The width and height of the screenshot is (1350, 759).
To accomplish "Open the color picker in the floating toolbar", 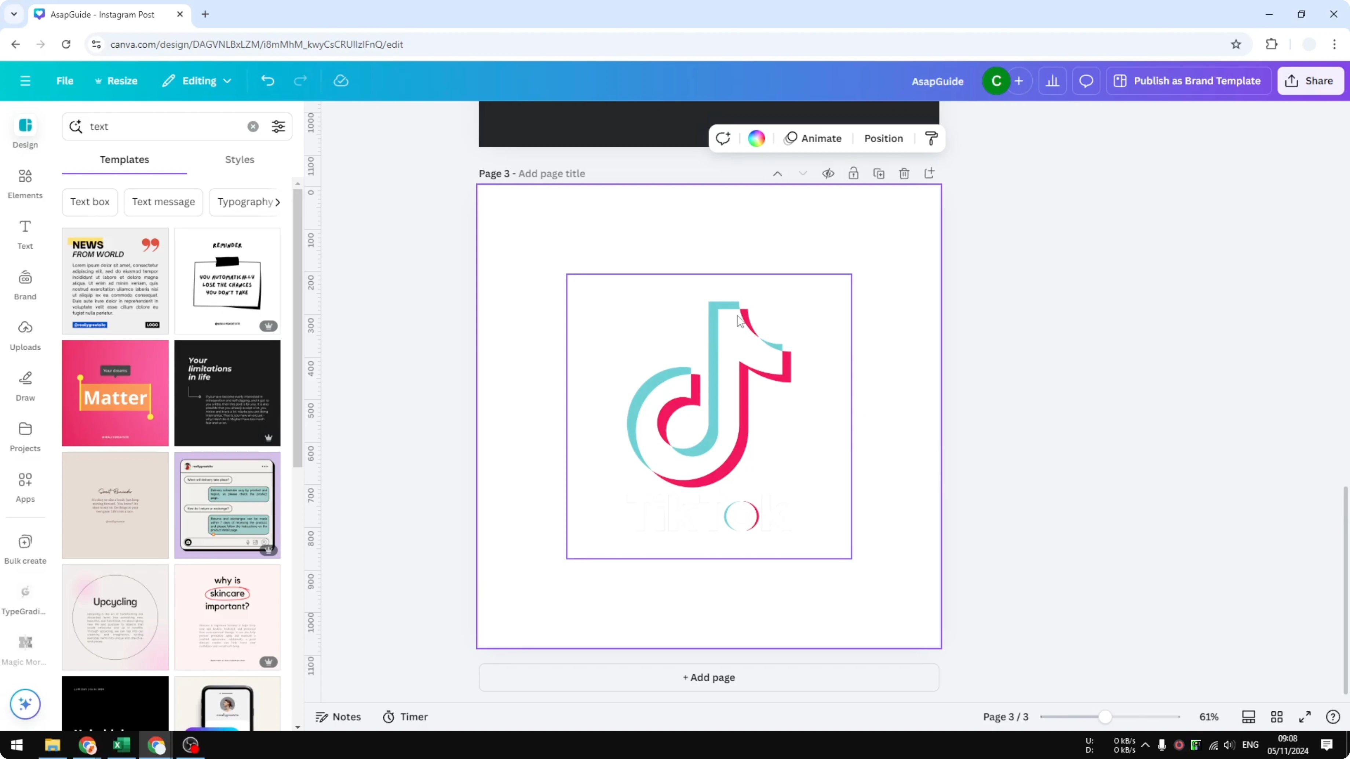I will tap(755, 138).
